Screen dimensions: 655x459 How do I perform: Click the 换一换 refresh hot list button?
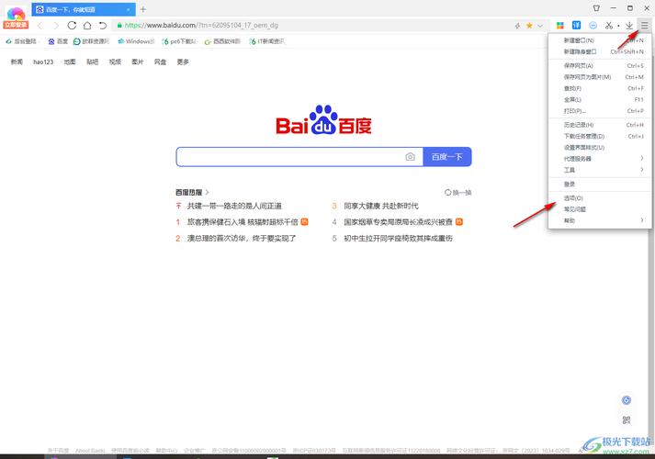pyautogui.click(x=458, y=193)
